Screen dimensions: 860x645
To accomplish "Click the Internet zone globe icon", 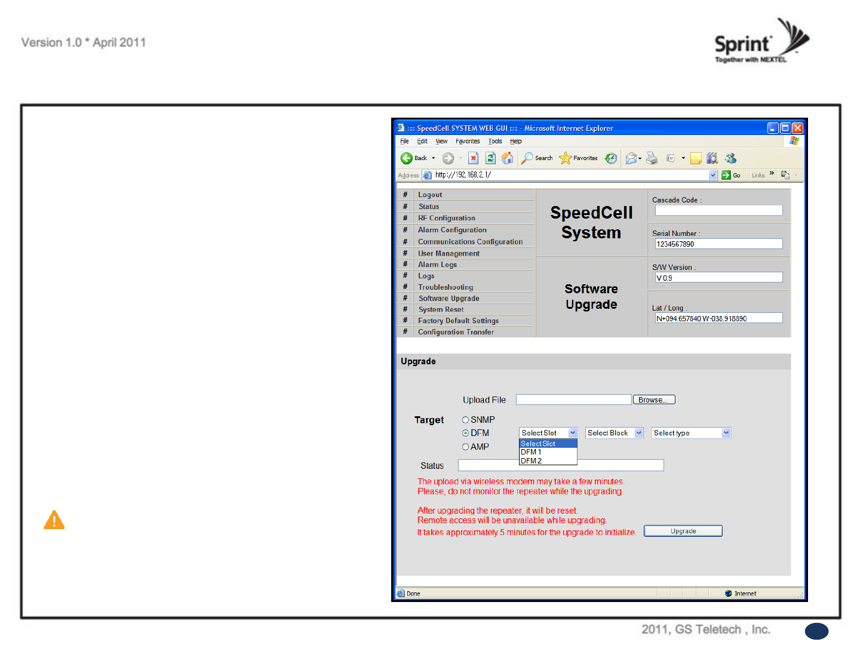I will pyautogui.click(x=729, y=594).
